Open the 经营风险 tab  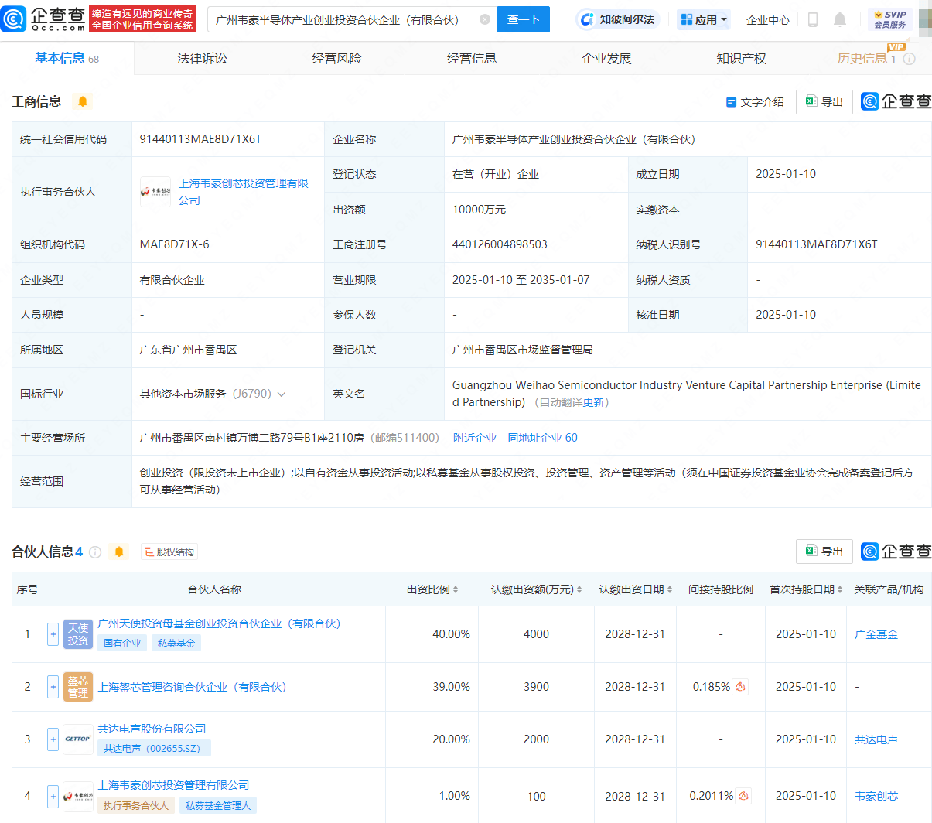[x=336, y=59]
